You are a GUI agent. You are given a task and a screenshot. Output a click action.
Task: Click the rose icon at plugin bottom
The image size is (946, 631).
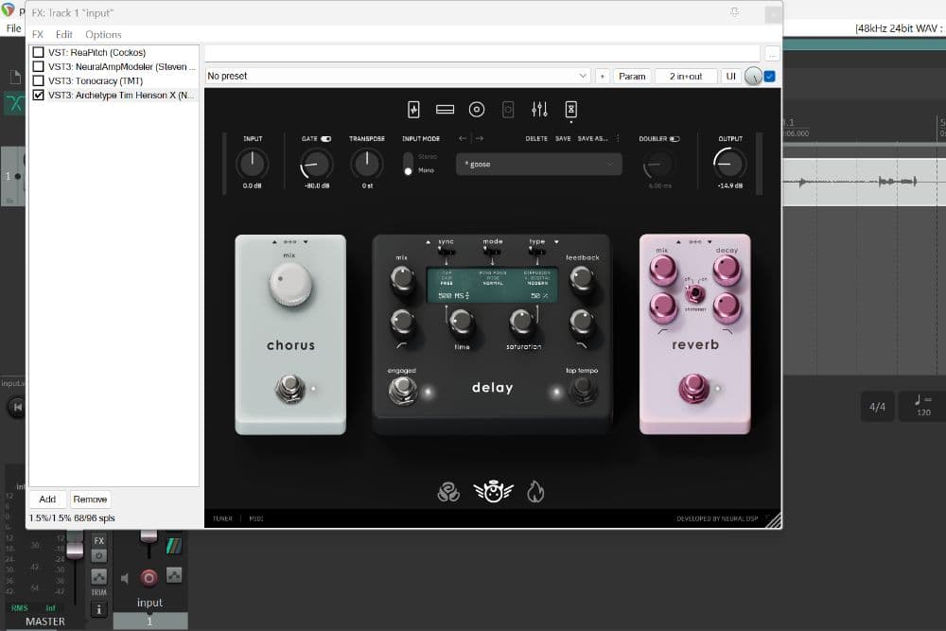pyautogui.click(x=447, y=492)
